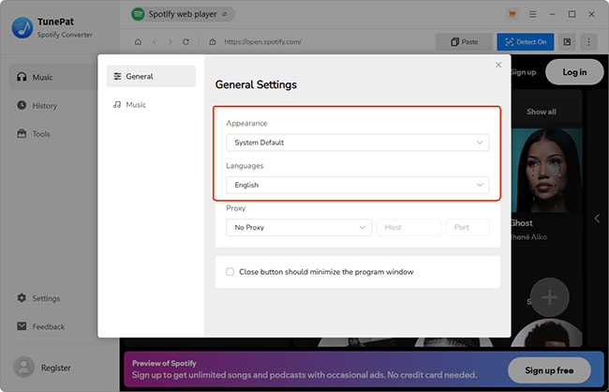Click the Preview of Spotify text

coord(164,363)
